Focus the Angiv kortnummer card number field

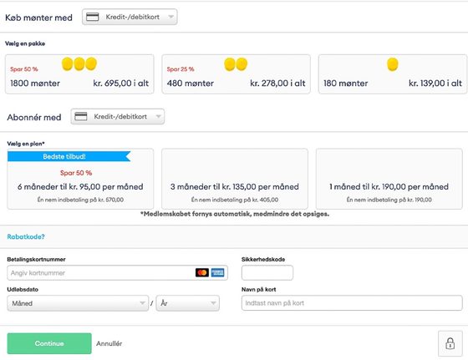[117, 272]
